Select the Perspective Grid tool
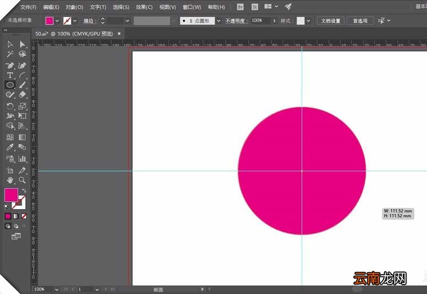The image size is (427, 294). click(22, 126)
